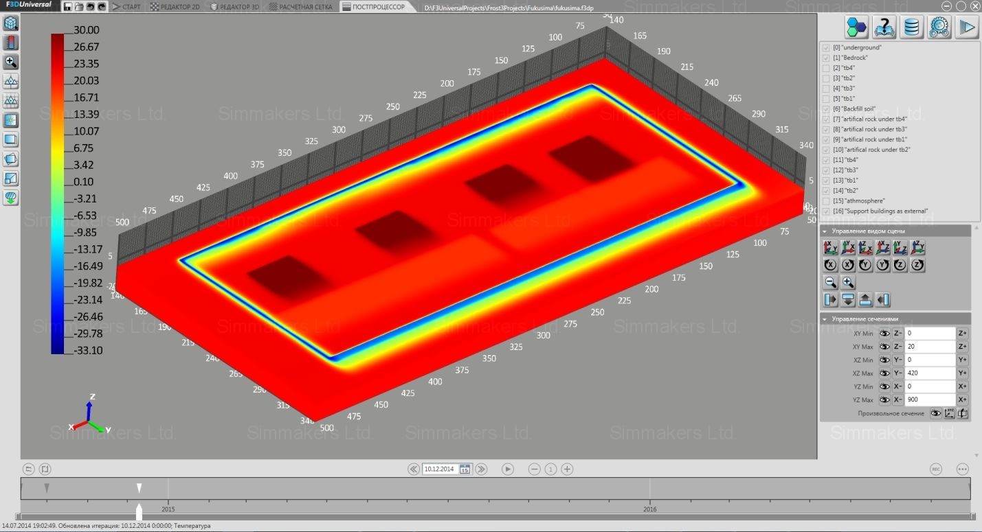Image resolution: width=982 pixels, height=532 pixels.
Task: Click Z- button for XY Max
Action: coord(897,347)
